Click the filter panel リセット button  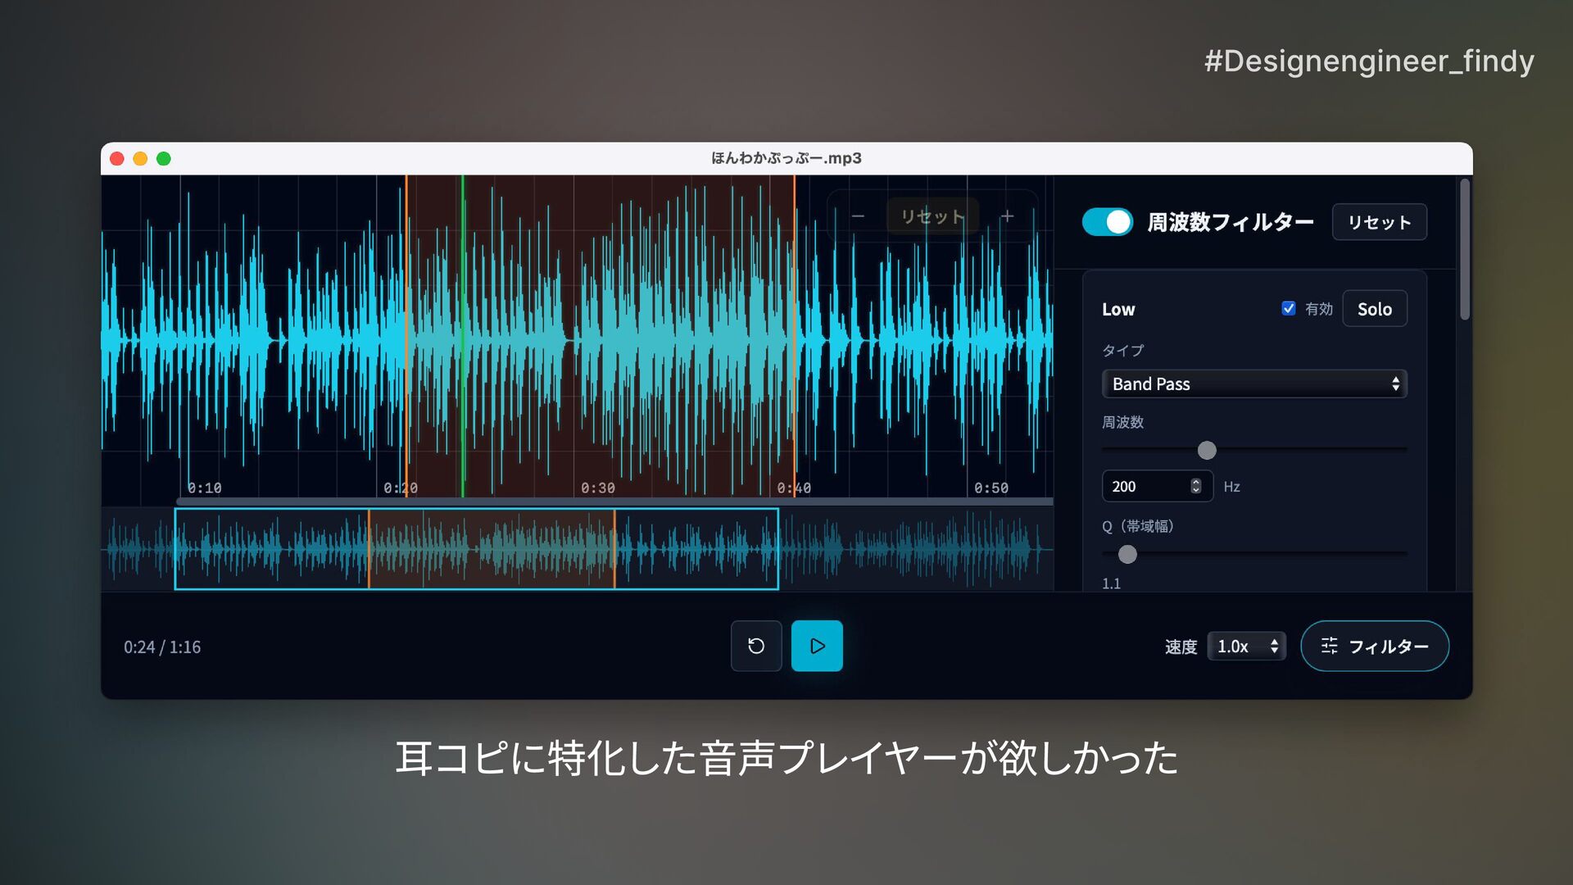point(1379,222)
